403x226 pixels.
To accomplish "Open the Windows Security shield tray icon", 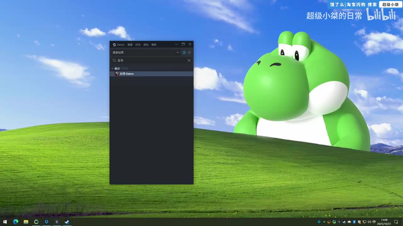I will click(359, 222).
